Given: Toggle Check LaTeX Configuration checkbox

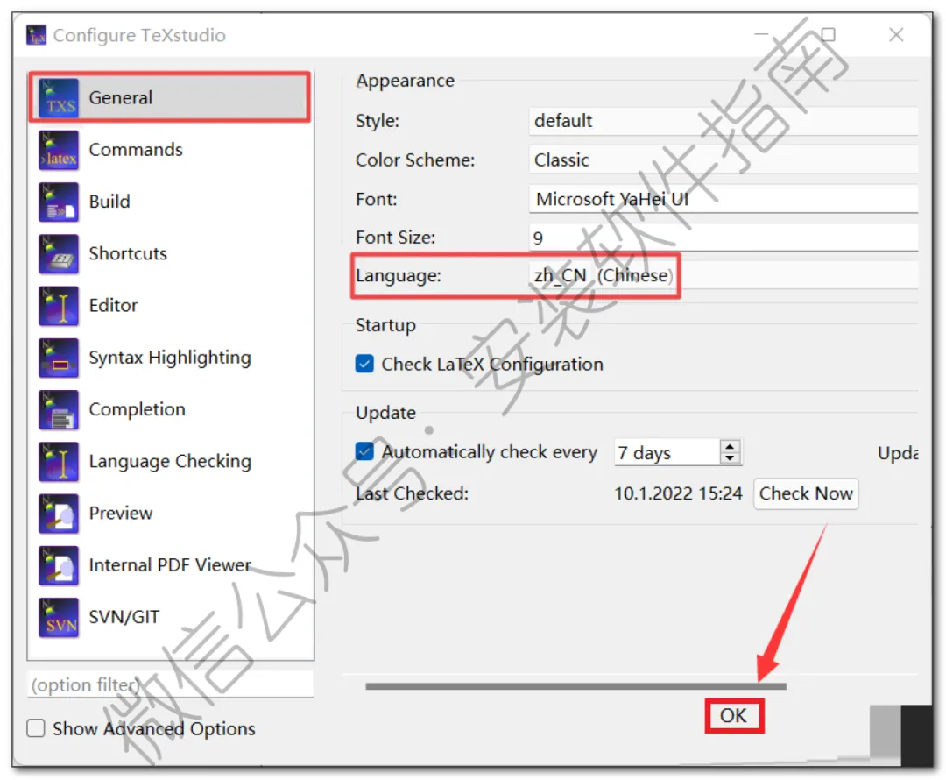Looking at the screenshot, I should [x=364, y=364].
